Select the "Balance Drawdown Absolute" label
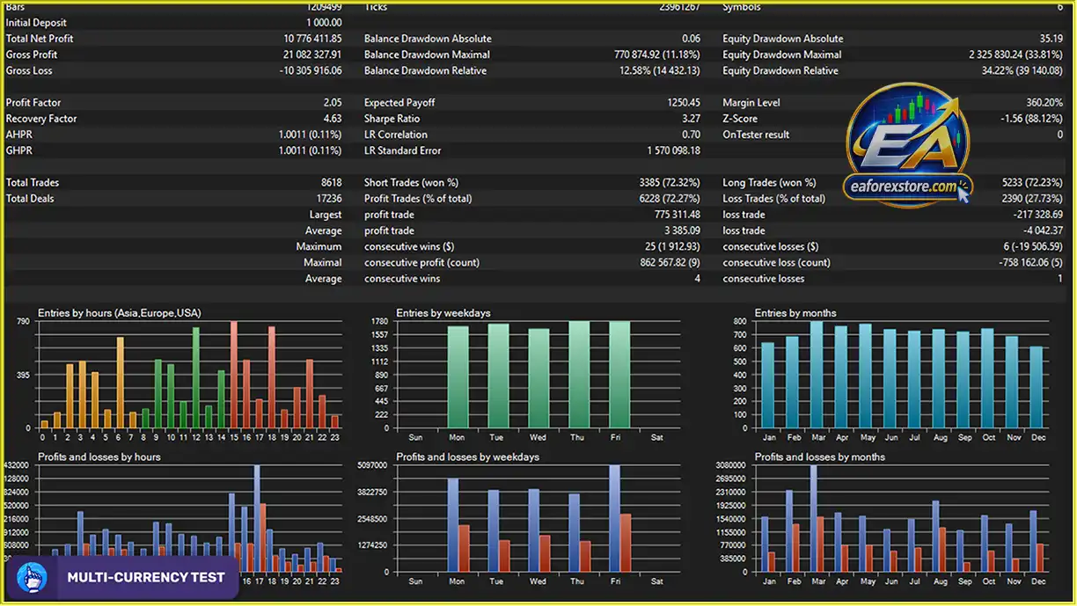Viewport: 1077px width, 606px height. (x=428, y=39)
